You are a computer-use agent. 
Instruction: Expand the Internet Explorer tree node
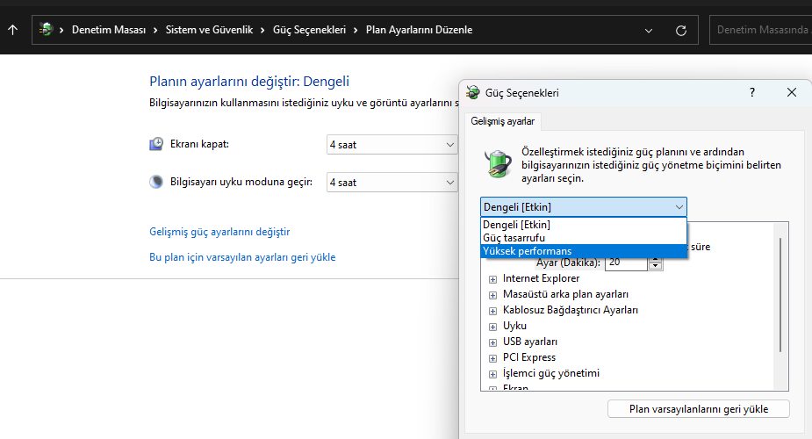(x=492, y=278)
